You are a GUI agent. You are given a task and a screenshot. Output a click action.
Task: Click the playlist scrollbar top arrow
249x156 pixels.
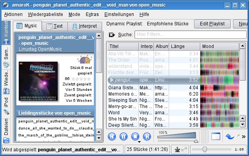click(242, 46)
